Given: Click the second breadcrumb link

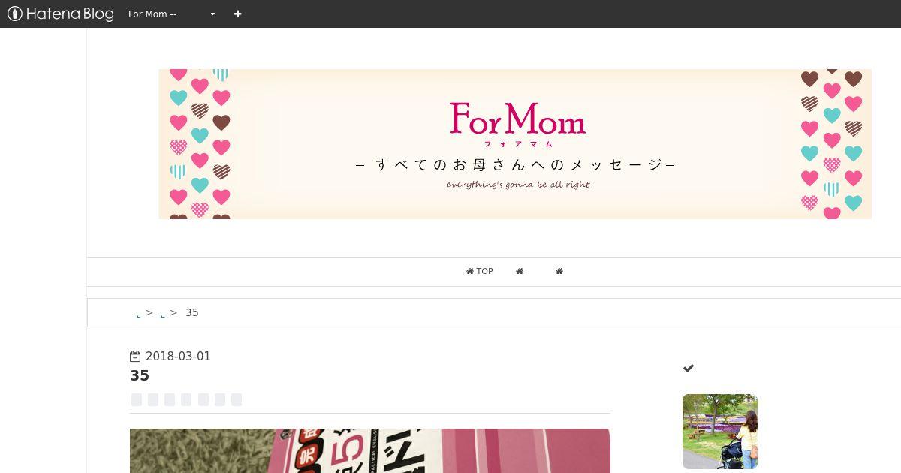Looking at the screenshot, I should pos(163,314).
